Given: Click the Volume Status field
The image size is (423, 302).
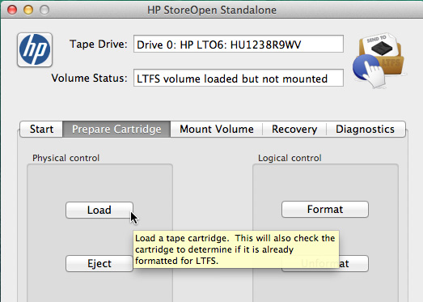Looking at the screenshot, I should pos(239,78).
